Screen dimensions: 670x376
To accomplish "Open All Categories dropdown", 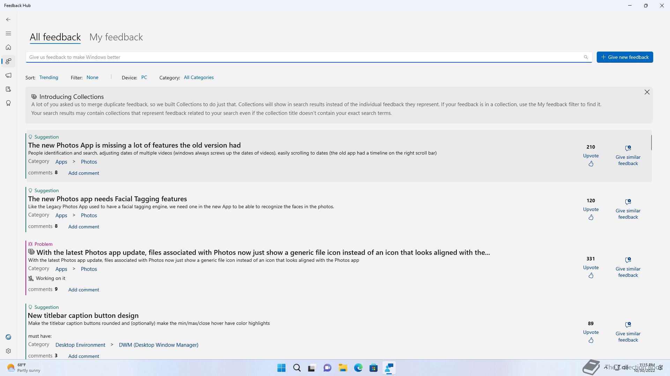I will click(x=199, y=77).
